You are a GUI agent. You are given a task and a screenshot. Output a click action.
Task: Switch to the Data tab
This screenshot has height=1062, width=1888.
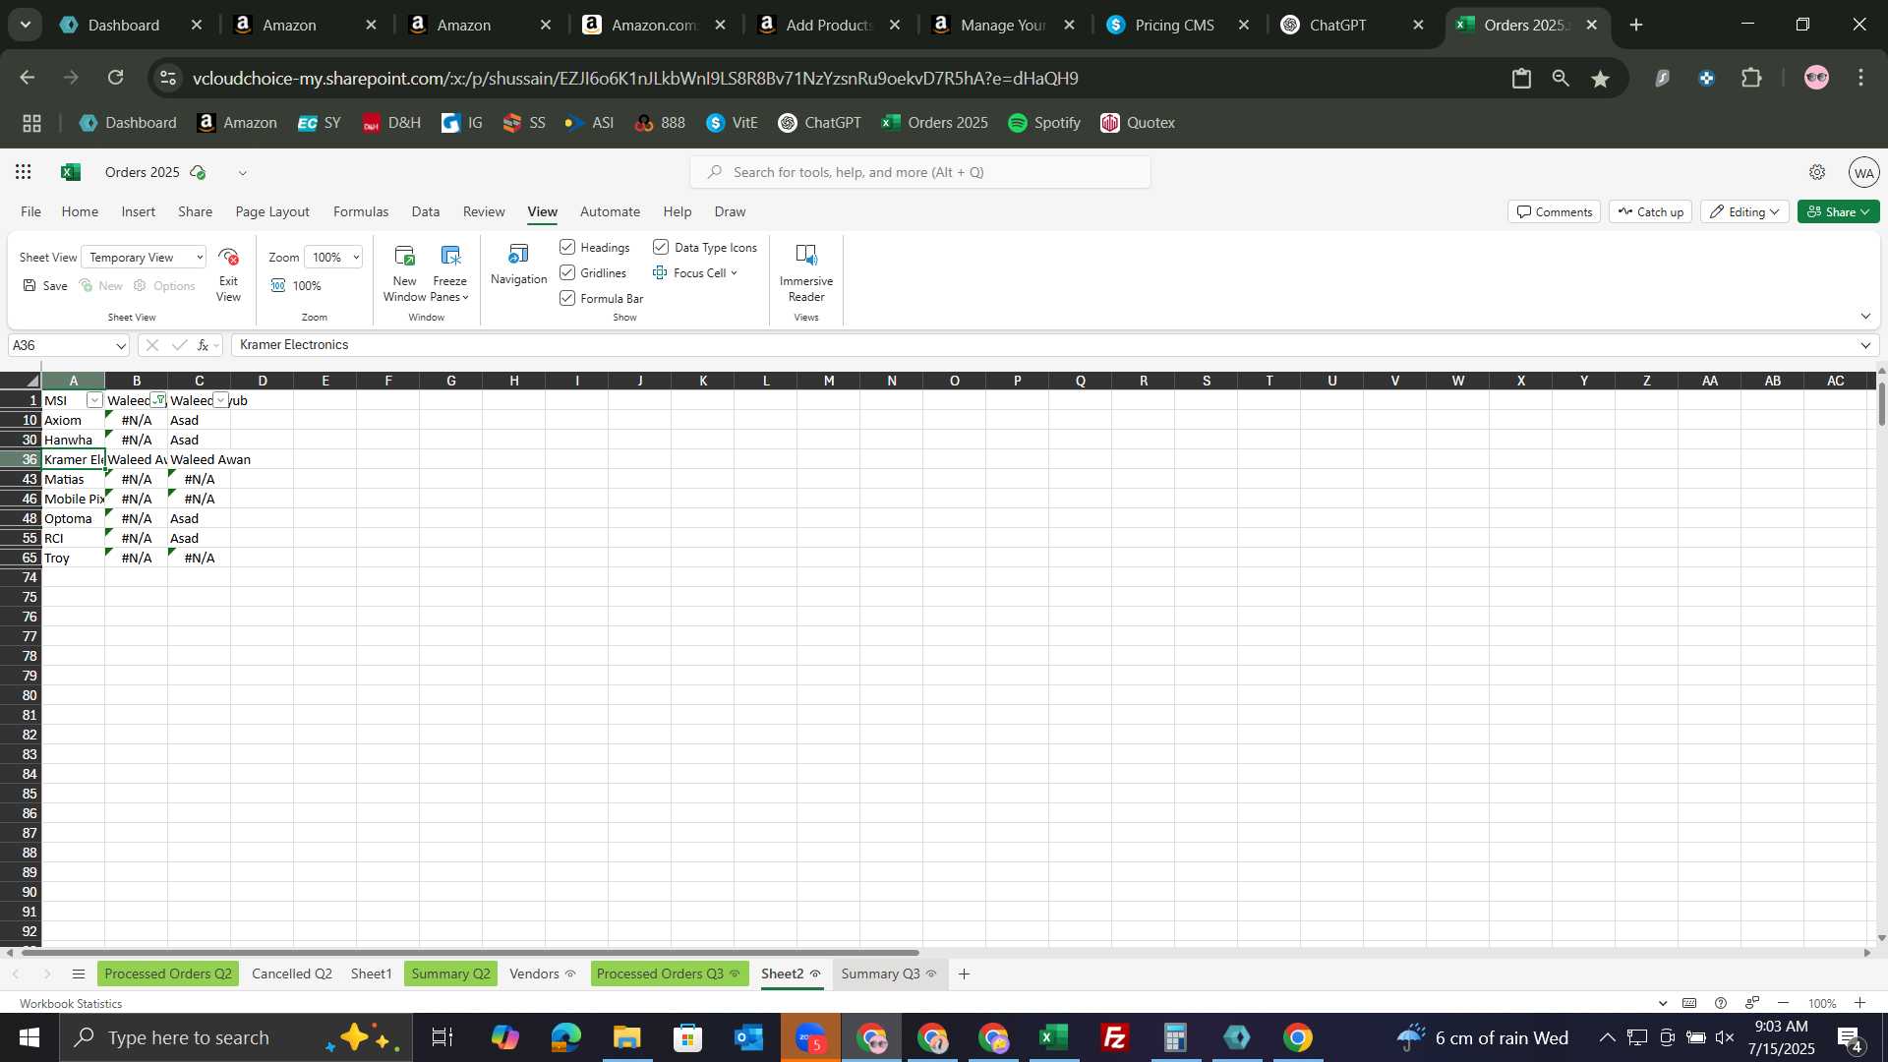pyautogui.click(x=425, y=211)
